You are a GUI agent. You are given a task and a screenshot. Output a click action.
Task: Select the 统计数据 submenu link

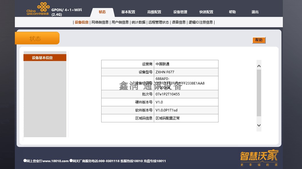[x=138, y=22]
